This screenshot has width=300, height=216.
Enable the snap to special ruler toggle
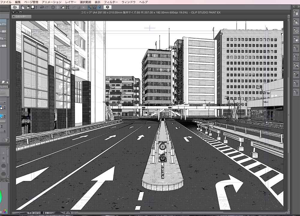95,7
